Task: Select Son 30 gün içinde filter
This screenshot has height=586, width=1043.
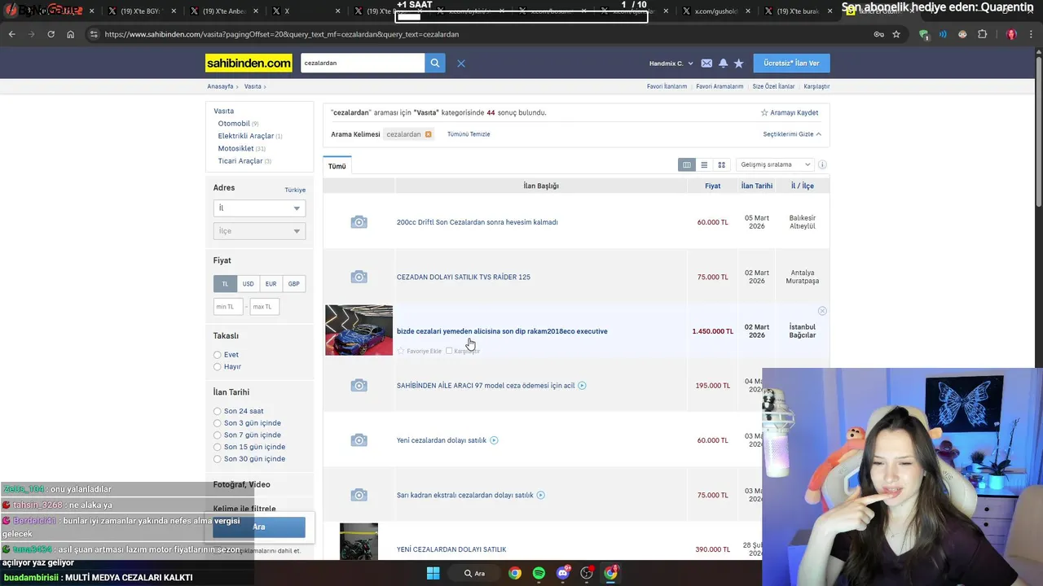Action: tap(217, 459)
